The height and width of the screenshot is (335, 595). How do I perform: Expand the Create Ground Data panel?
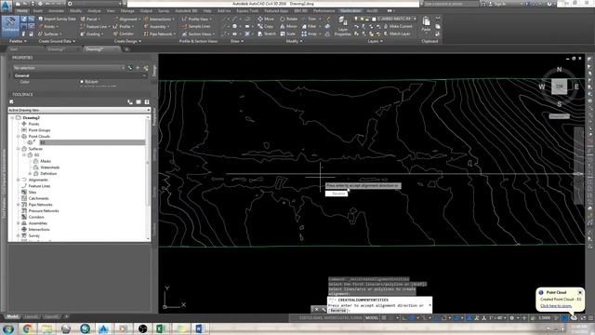click(x=57, y=41)
